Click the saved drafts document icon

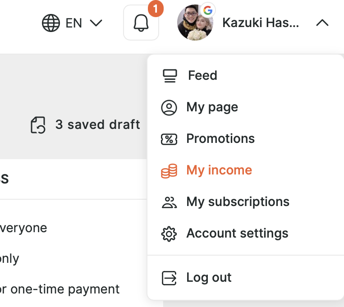(x=38, y=125)
